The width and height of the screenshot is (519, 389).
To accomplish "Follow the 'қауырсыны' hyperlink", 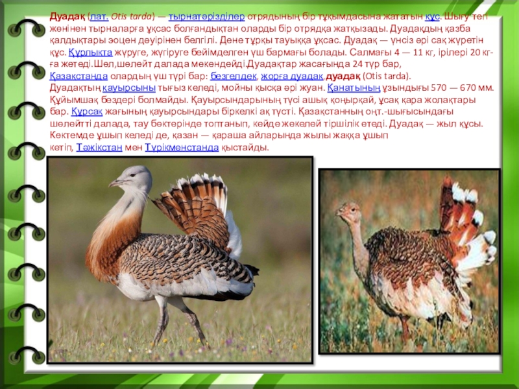I will point(128,88).
